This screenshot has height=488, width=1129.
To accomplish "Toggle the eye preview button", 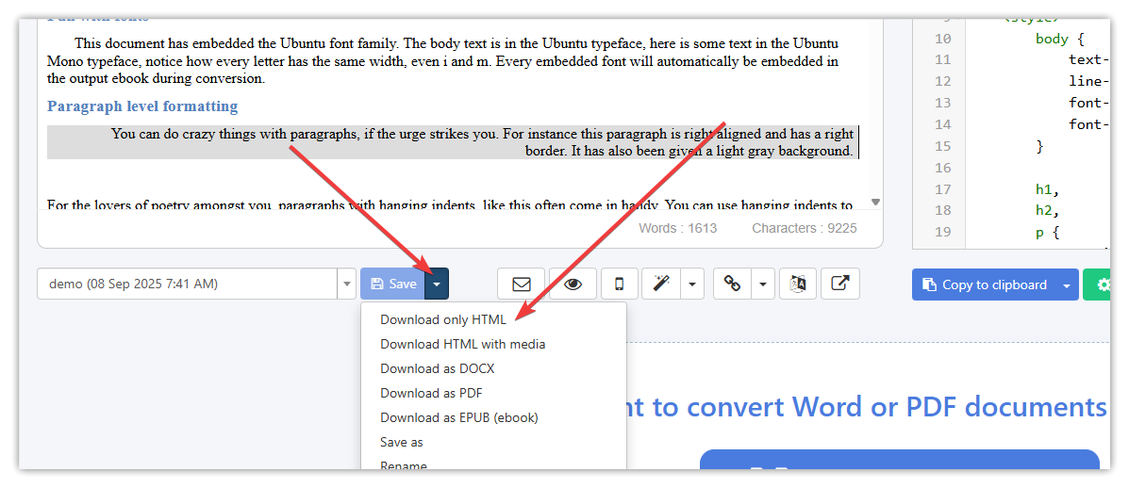I will (x=573, y=284).
